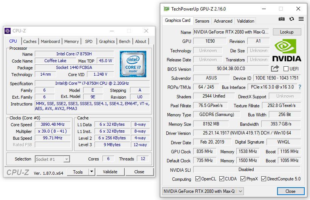Take a GPU-Z screenshot with camera icon
Screen dimensions: 310x200
(x=282, y=19)
